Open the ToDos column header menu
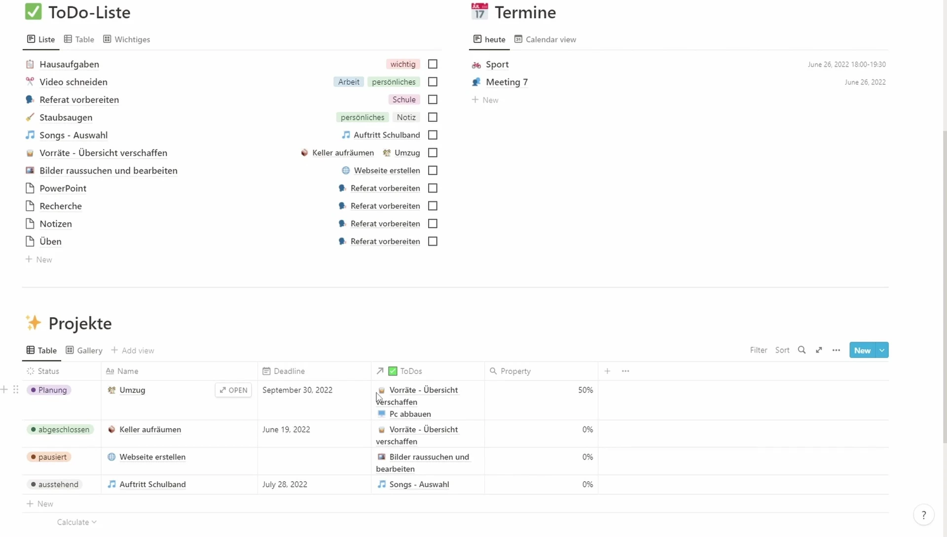The width and height of the screenshot is (947, 537). coord(428,371)
